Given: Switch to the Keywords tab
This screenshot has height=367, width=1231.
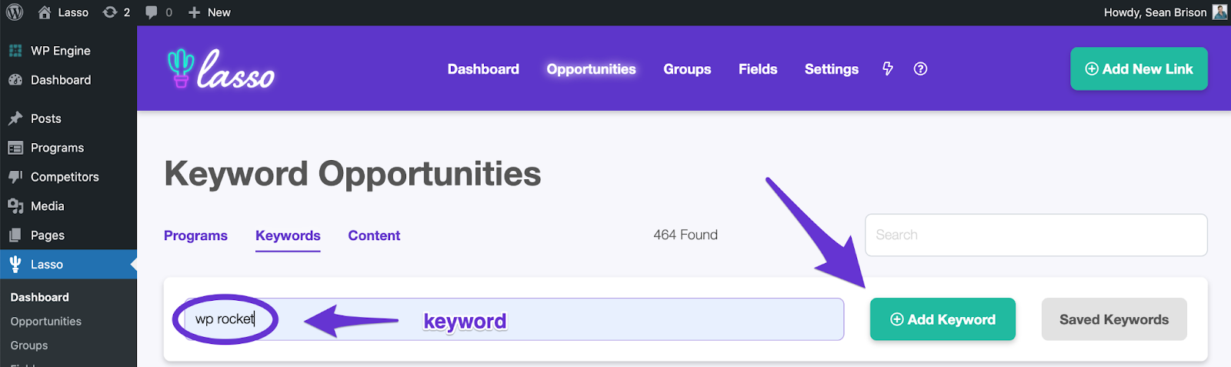Looking at the screenshot, I should pyautogui.click(x=288, y=235).
